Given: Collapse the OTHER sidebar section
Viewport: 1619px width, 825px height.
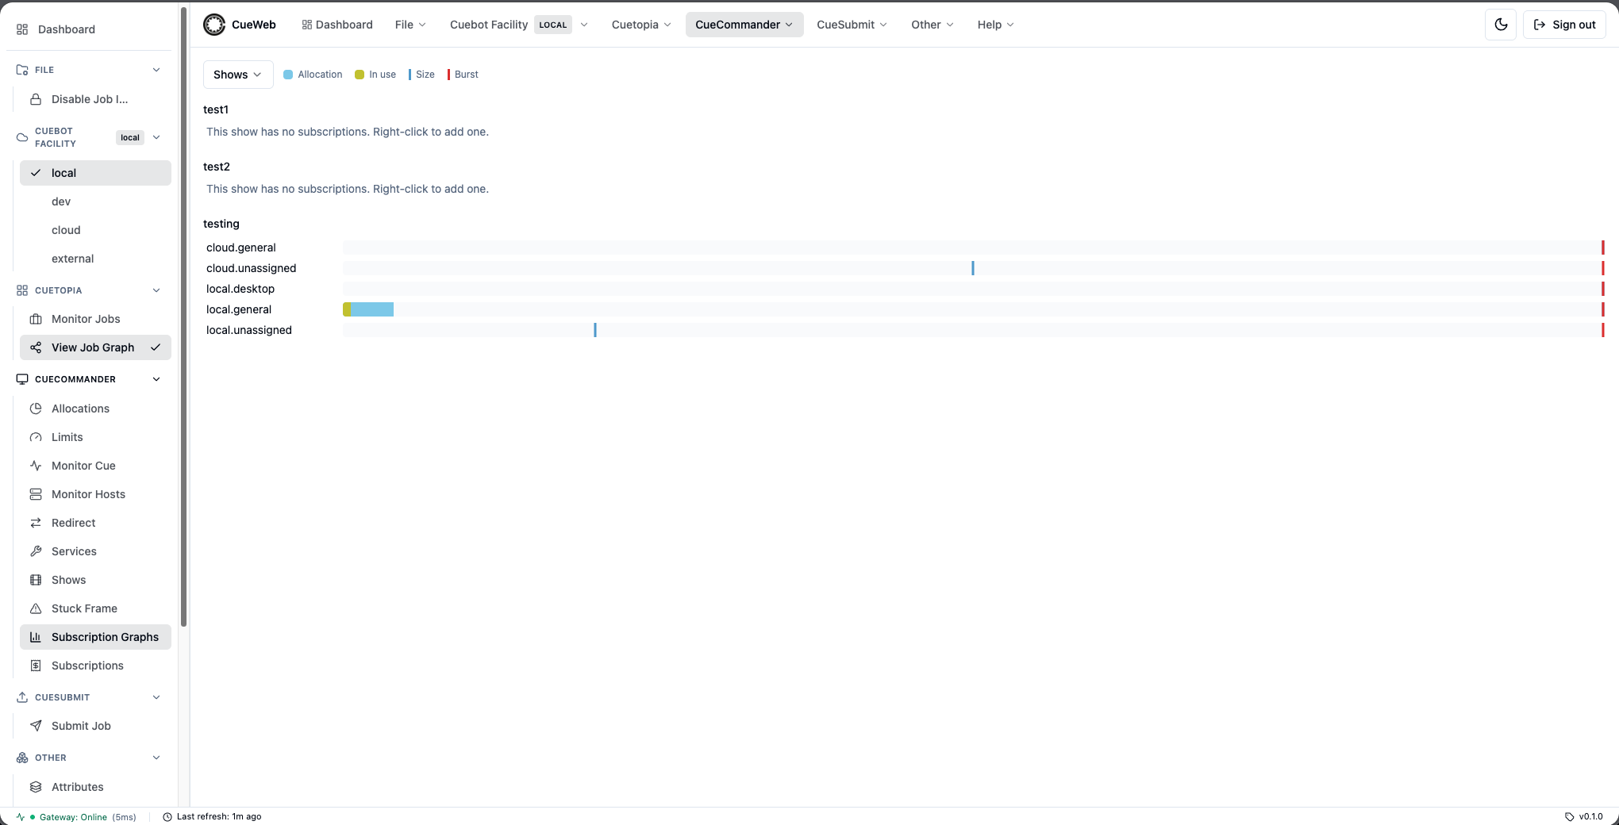Looking at the screenshot, I should coord(156,758).
